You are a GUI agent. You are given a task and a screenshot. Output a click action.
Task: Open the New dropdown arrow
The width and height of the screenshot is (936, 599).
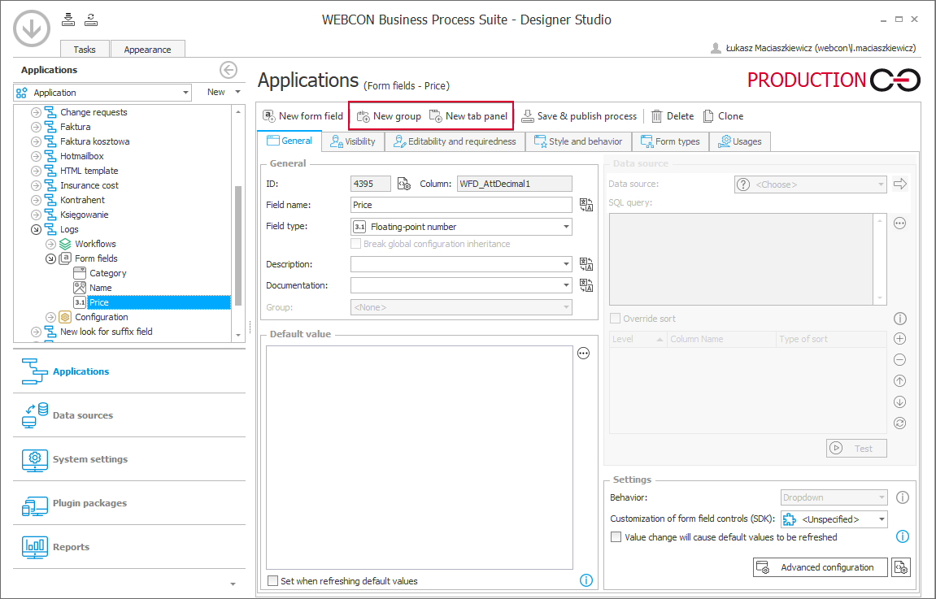[237, 92]
